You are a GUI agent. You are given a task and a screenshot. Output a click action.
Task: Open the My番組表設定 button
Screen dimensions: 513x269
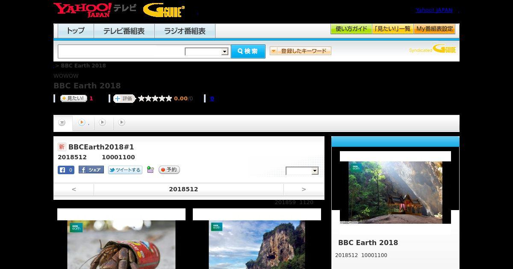[x=434, y=29]
